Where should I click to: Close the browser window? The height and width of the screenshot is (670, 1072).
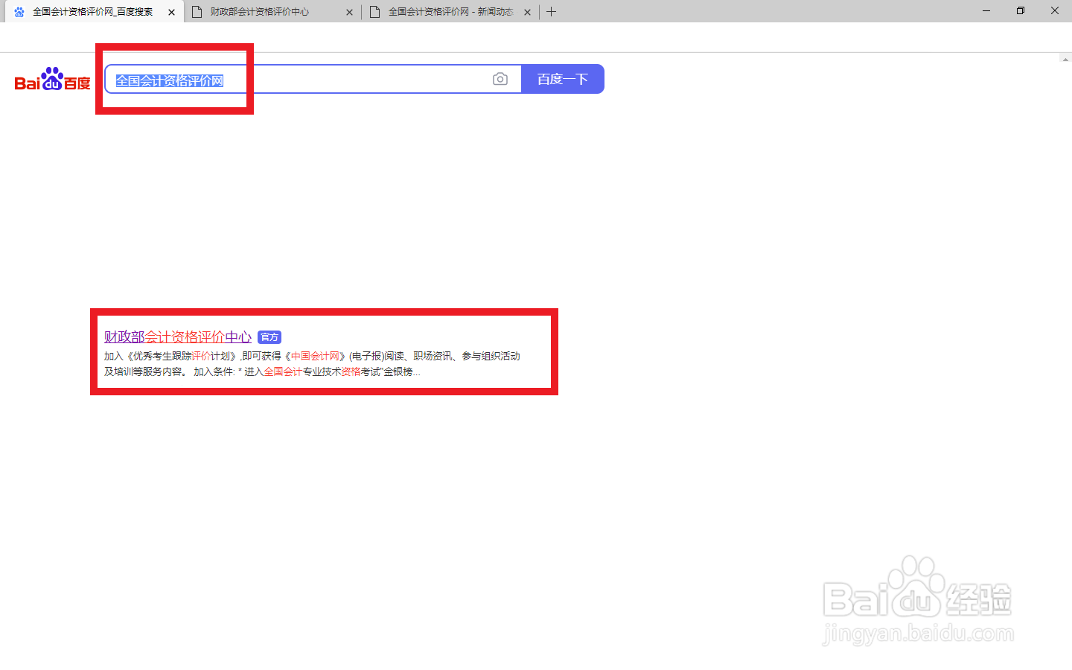click(1055, 10)
